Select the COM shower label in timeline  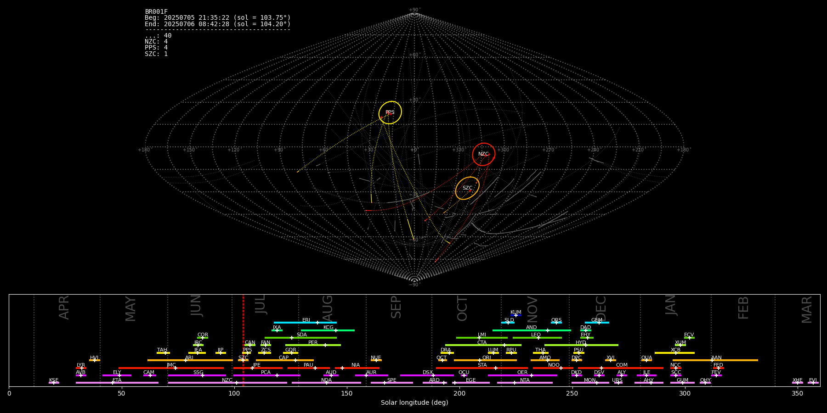(x=622, y=365)
